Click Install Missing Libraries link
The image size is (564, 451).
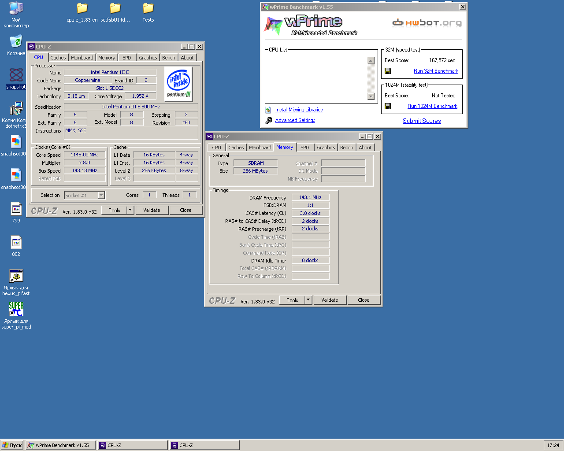pos(299,110)
